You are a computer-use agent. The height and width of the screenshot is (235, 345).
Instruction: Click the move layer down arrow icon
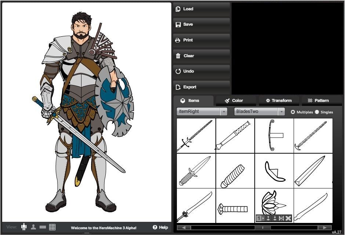(275, 219)
